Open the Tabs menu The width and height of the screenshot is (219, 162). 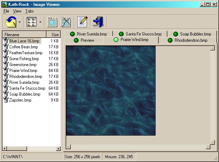(29, 11)
